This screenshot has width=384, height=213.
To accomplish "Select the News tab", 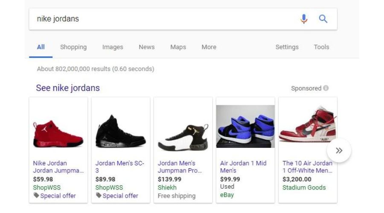I will [x=146, y=47].
